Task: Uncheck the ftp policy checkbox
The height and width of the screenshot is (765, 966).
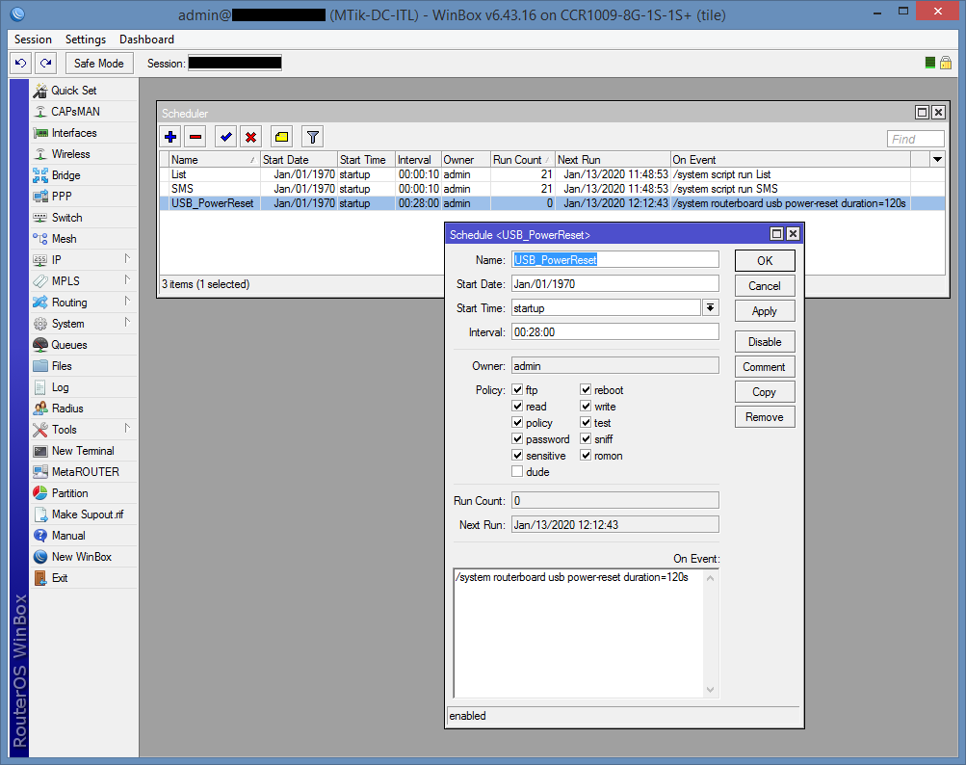Action: pos(517,390)
